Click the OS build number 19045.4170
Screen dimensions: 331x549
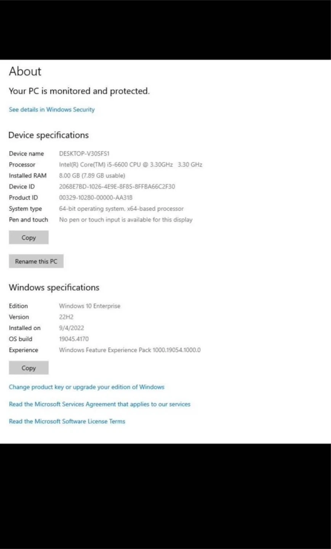(x=74, y=339)
